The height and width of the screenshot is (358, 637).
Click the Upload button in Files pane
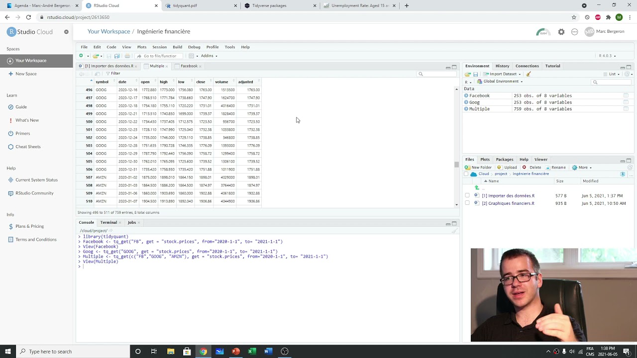tap(507, 168)
